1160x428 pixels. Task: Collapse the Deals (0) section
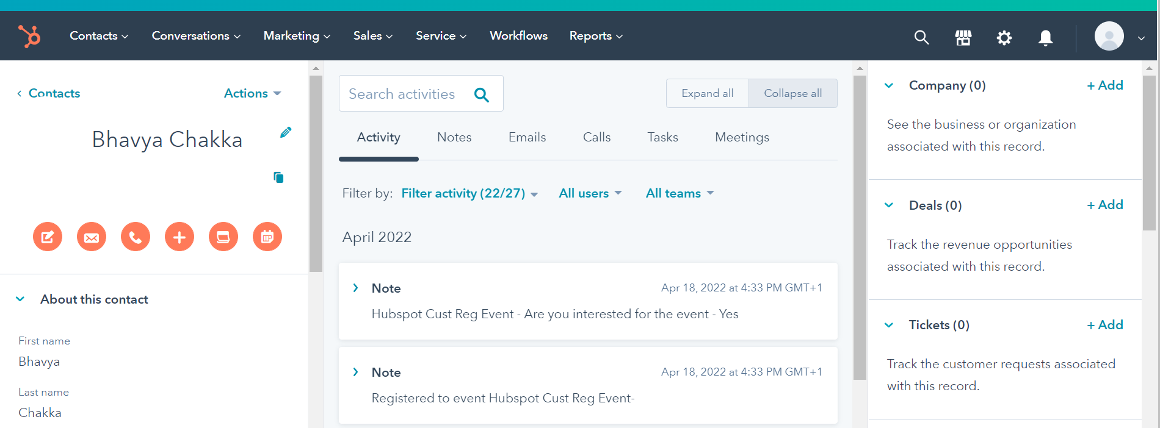(889, 205)
